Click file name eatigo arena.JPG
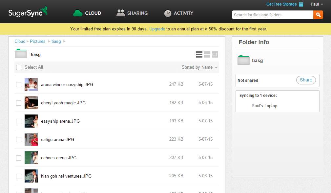 coord(58,140)
